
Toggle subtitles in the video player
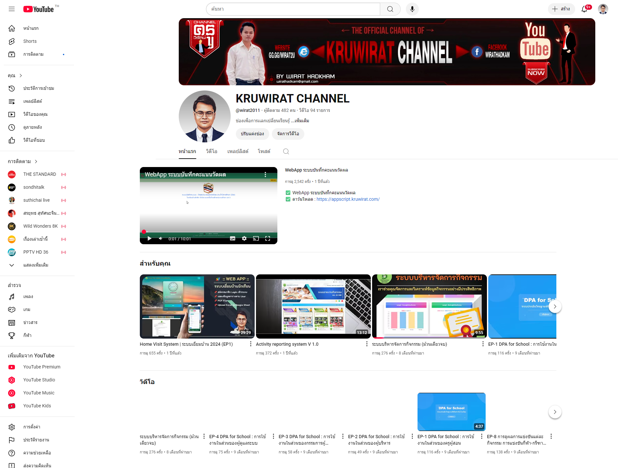(233, 239)
